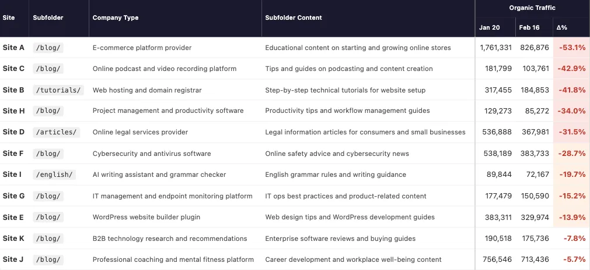The height and width of the screenshot is (270, 590).
Task: Click the Site column header
Action: [9, 18]
